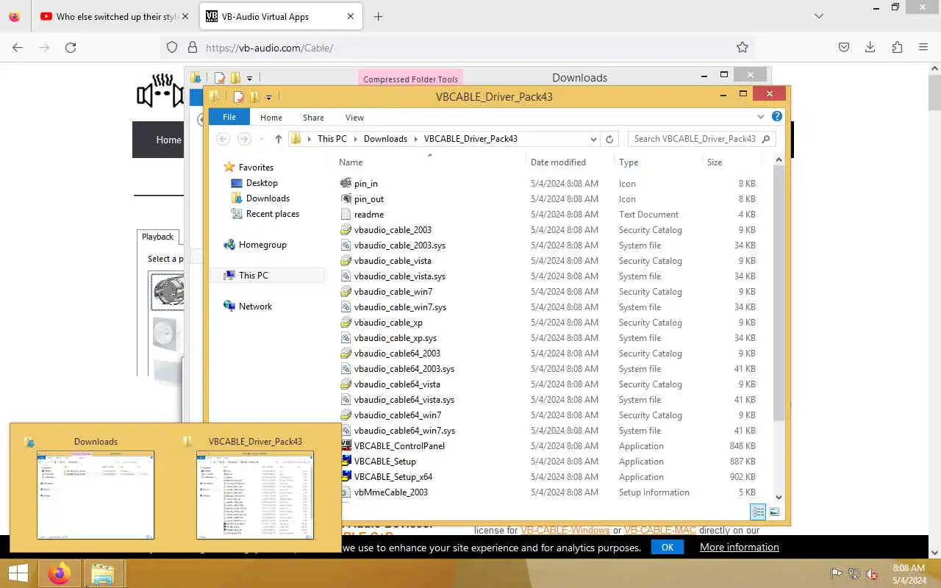Open Recent places in navigation pane
941x588 pixels.
[x=272, y=214]
